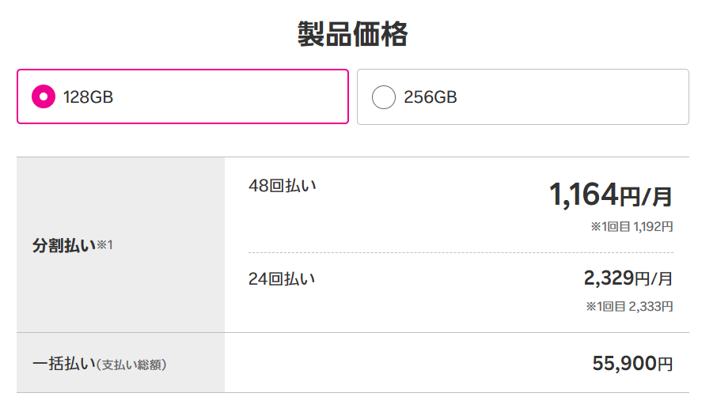
Task: Click the 2,329円/月 monthly price
Action: [x=628, y=278]
